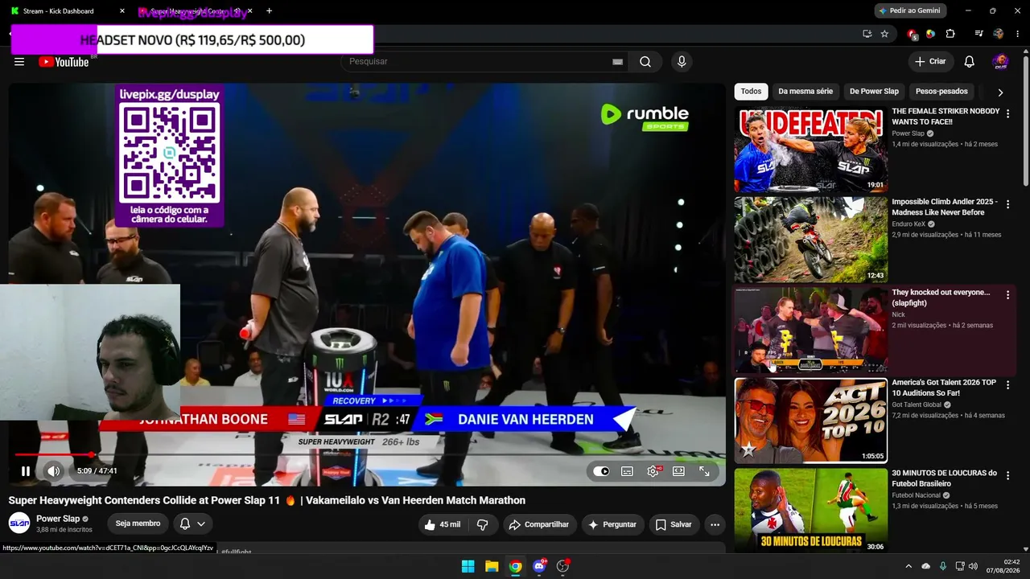Open a new browser tab

tap(269, 11)
